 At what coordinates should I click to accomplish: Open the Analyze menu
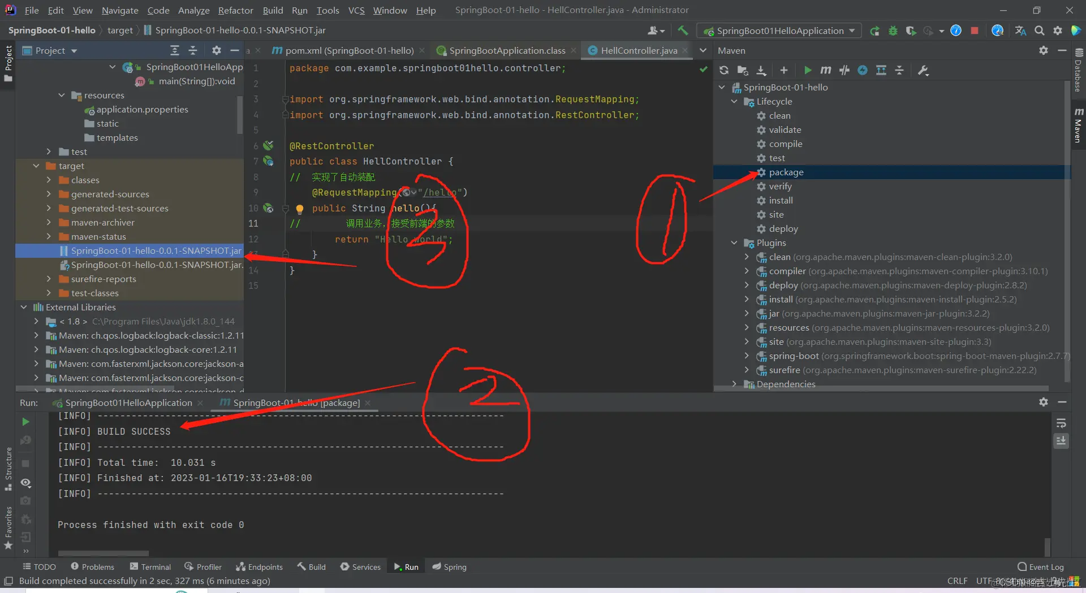coord(193,10)
